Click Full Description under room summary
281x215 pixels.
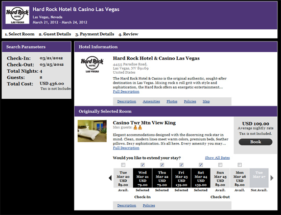pos(126,148)
